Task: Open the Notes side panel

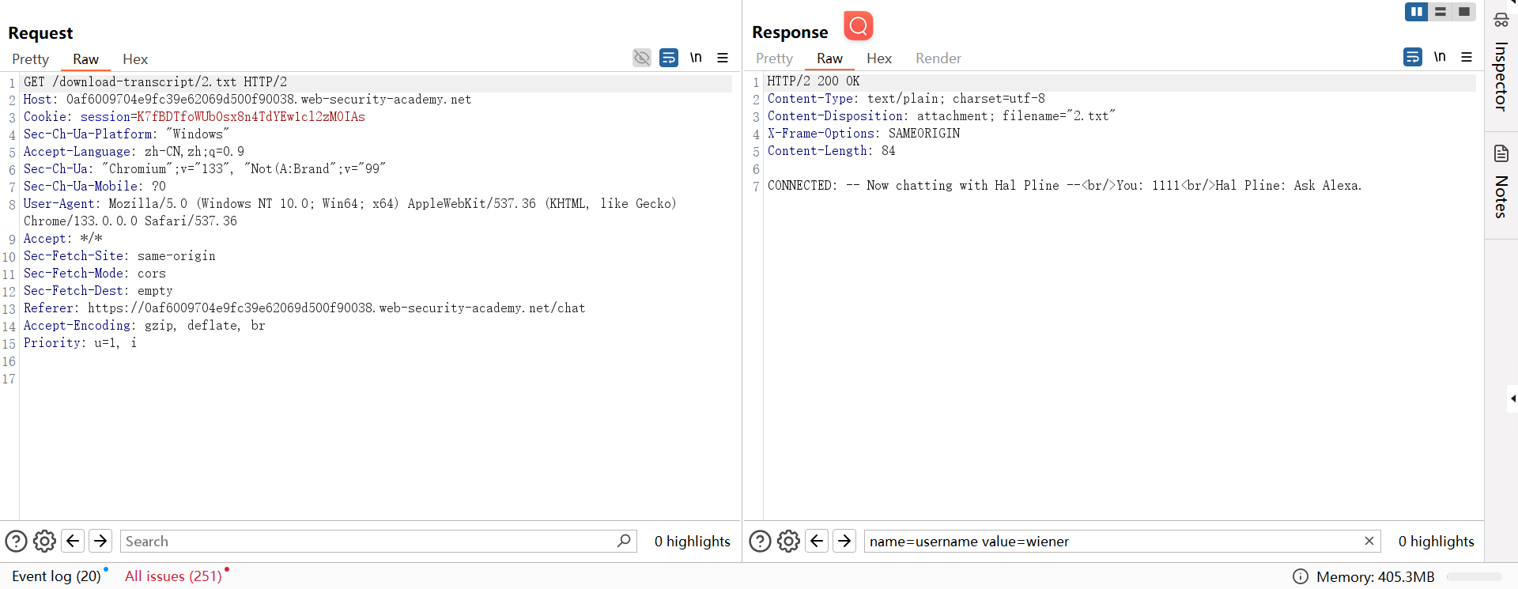Action: (x=1501, y=182)
